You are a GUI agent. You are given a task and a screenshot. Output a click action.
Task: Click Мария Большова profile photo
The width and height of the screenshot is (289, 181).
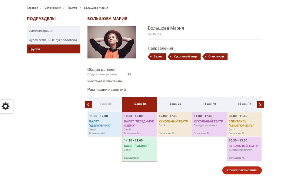point(111,42)
